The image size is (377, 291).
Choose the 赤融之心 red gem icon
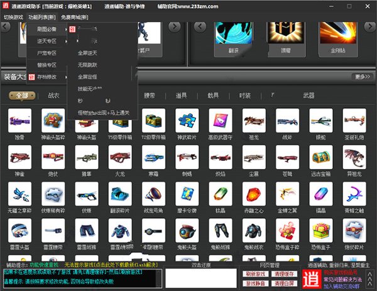click(x=254, y=194)
